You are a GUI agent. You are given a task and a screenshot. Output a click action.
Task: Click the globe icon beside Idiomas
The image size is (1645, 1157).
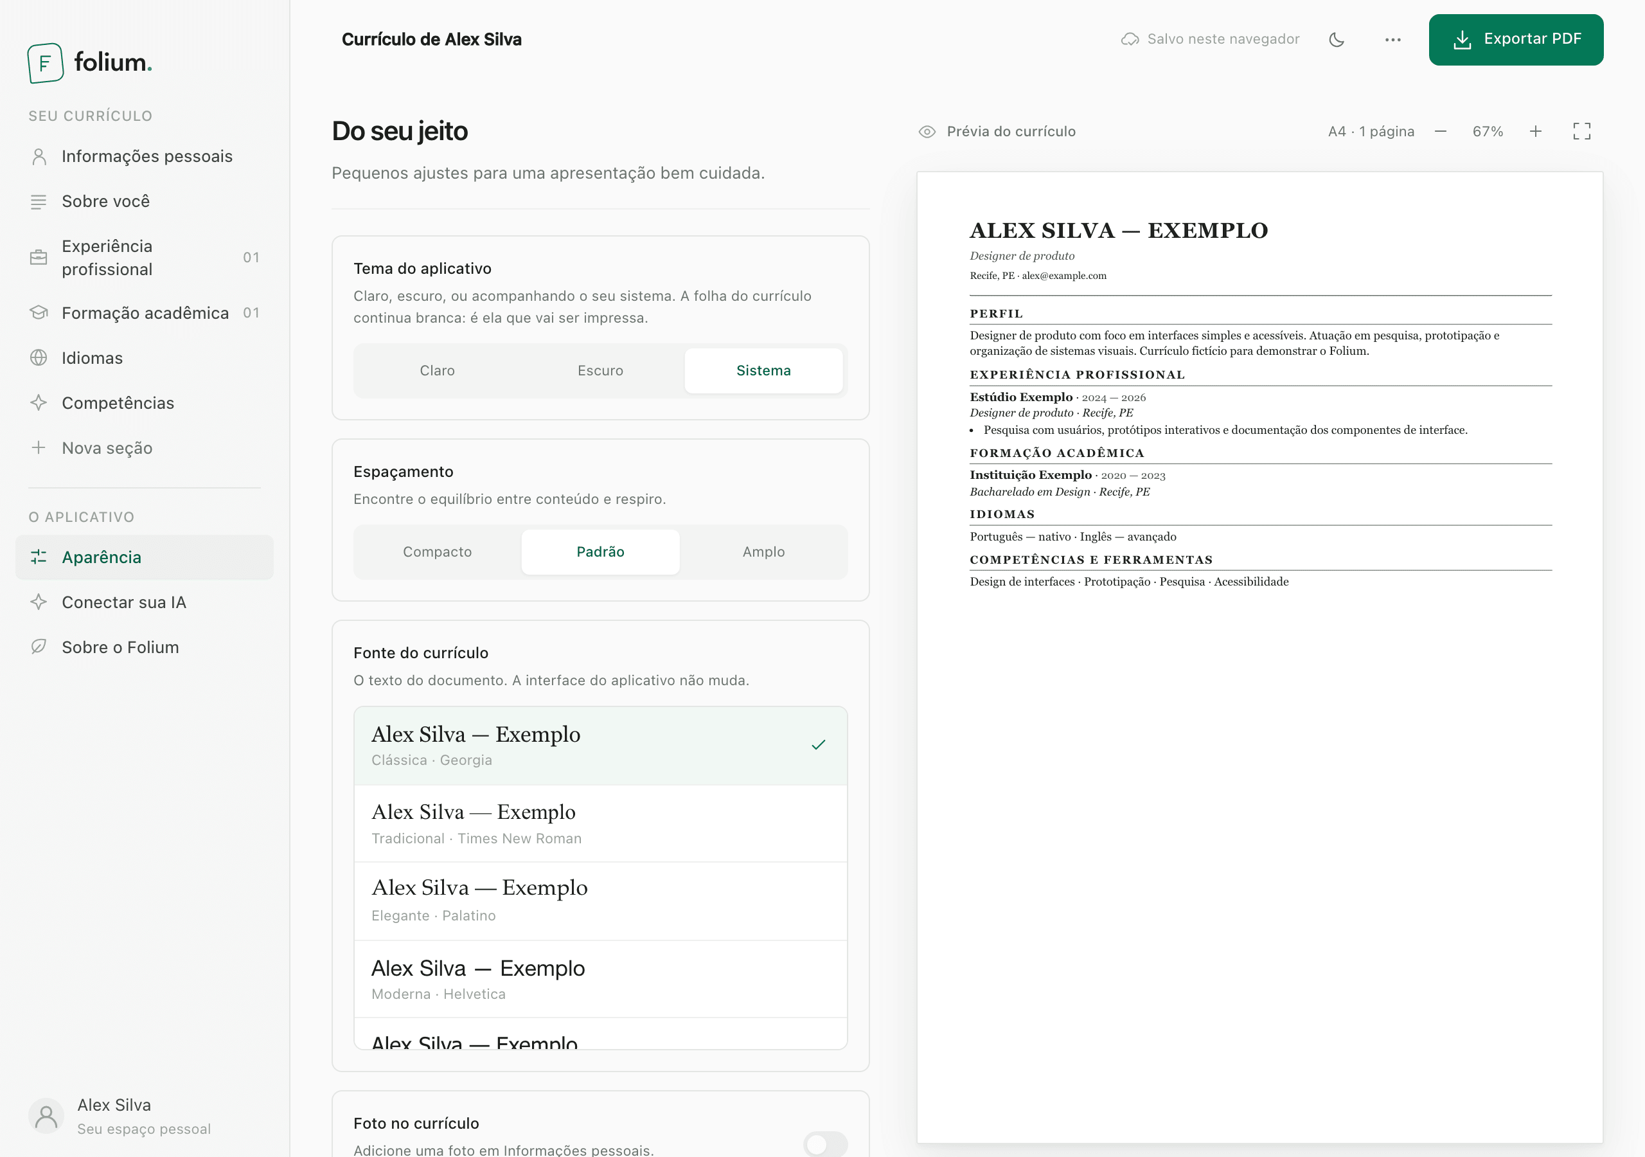(x=39, y=358)
